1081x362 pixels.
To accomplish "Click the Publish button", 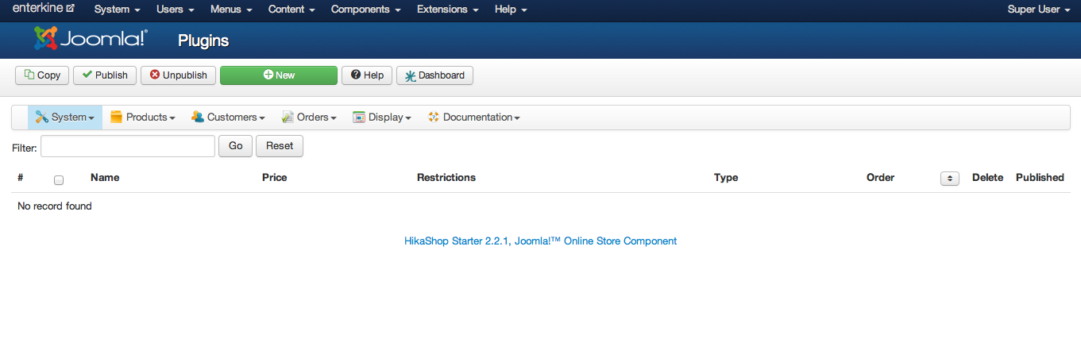I will pyautogui.click(x=105, y=75).
